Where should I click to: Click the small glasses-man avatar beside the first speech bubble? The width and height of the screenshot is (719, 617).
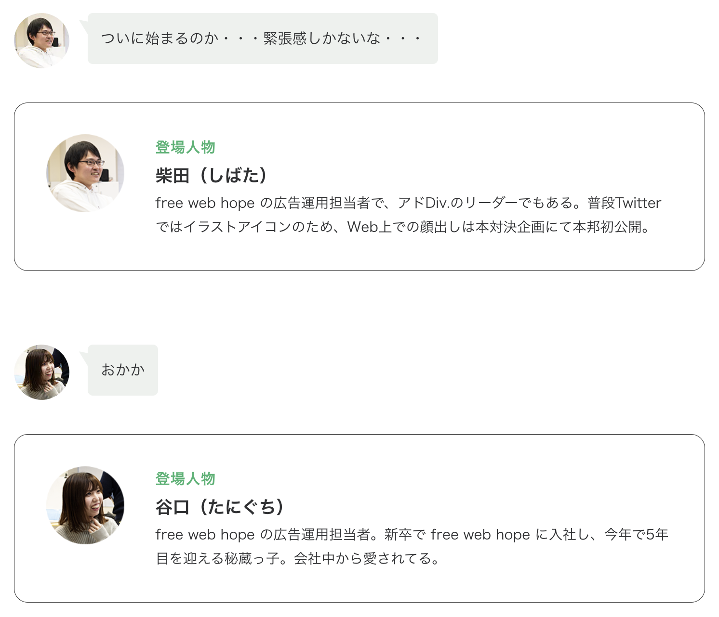pyautogui.click(x=42, y=40)
